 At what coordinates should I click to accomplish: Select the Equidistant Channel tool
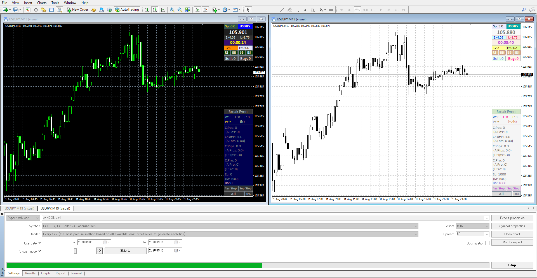pyautogui.click(x=289, y=10)
